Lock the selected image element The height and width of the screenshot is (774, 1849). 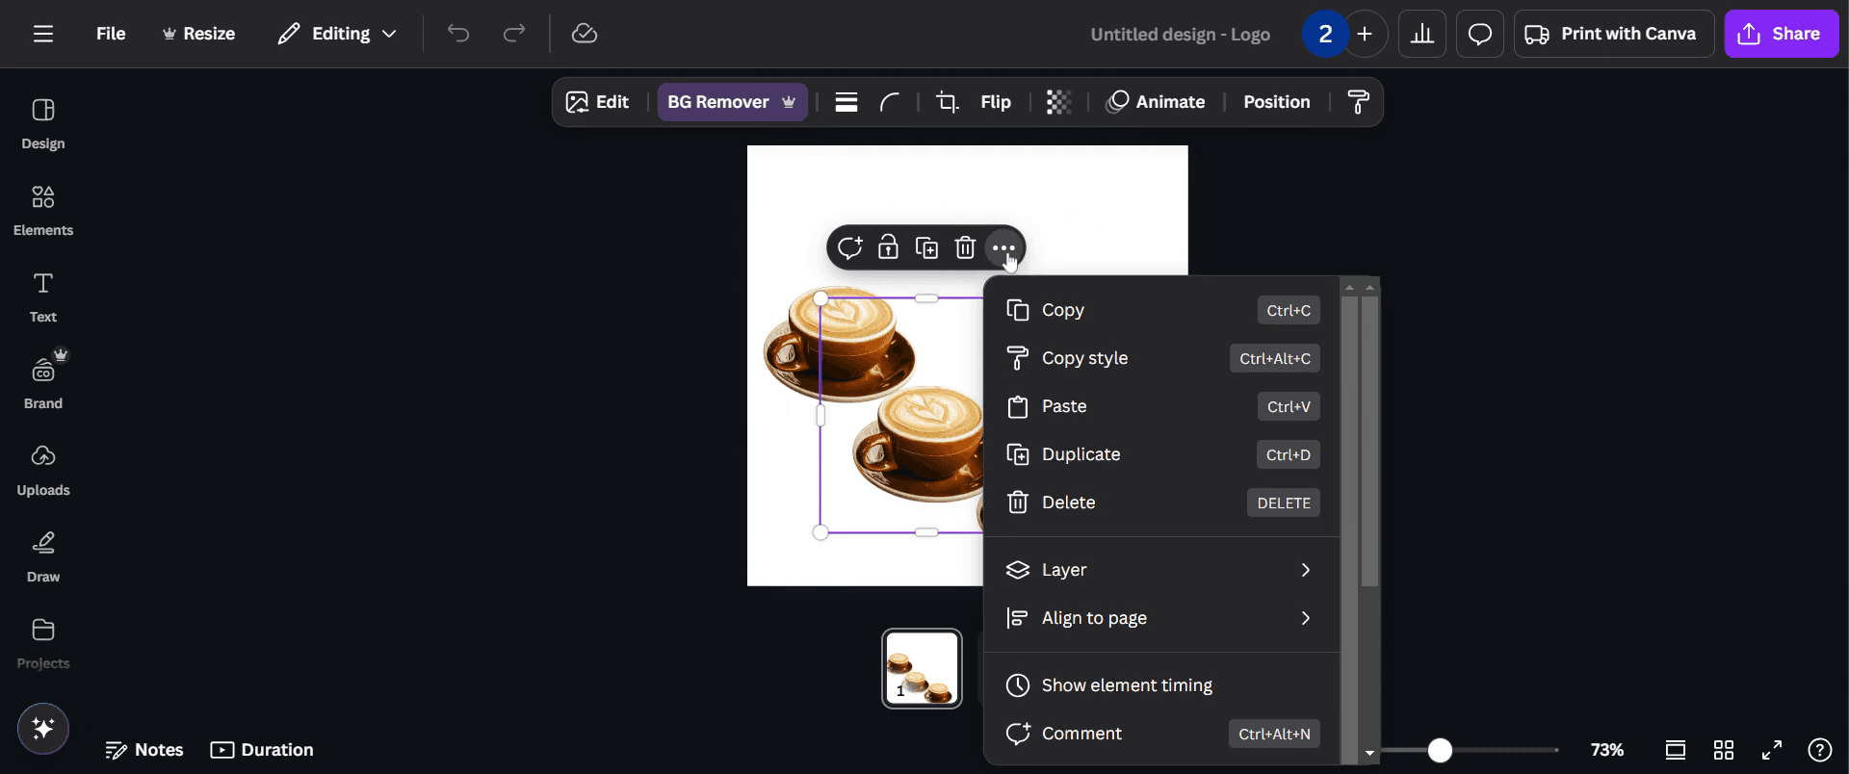(888, 247)
